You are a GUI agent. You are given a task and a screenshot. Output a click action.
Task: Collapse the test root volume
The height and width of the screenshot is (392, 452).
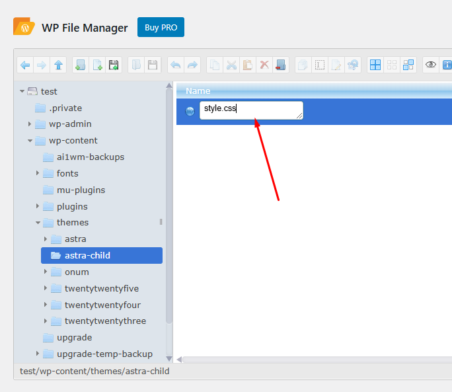22,91
